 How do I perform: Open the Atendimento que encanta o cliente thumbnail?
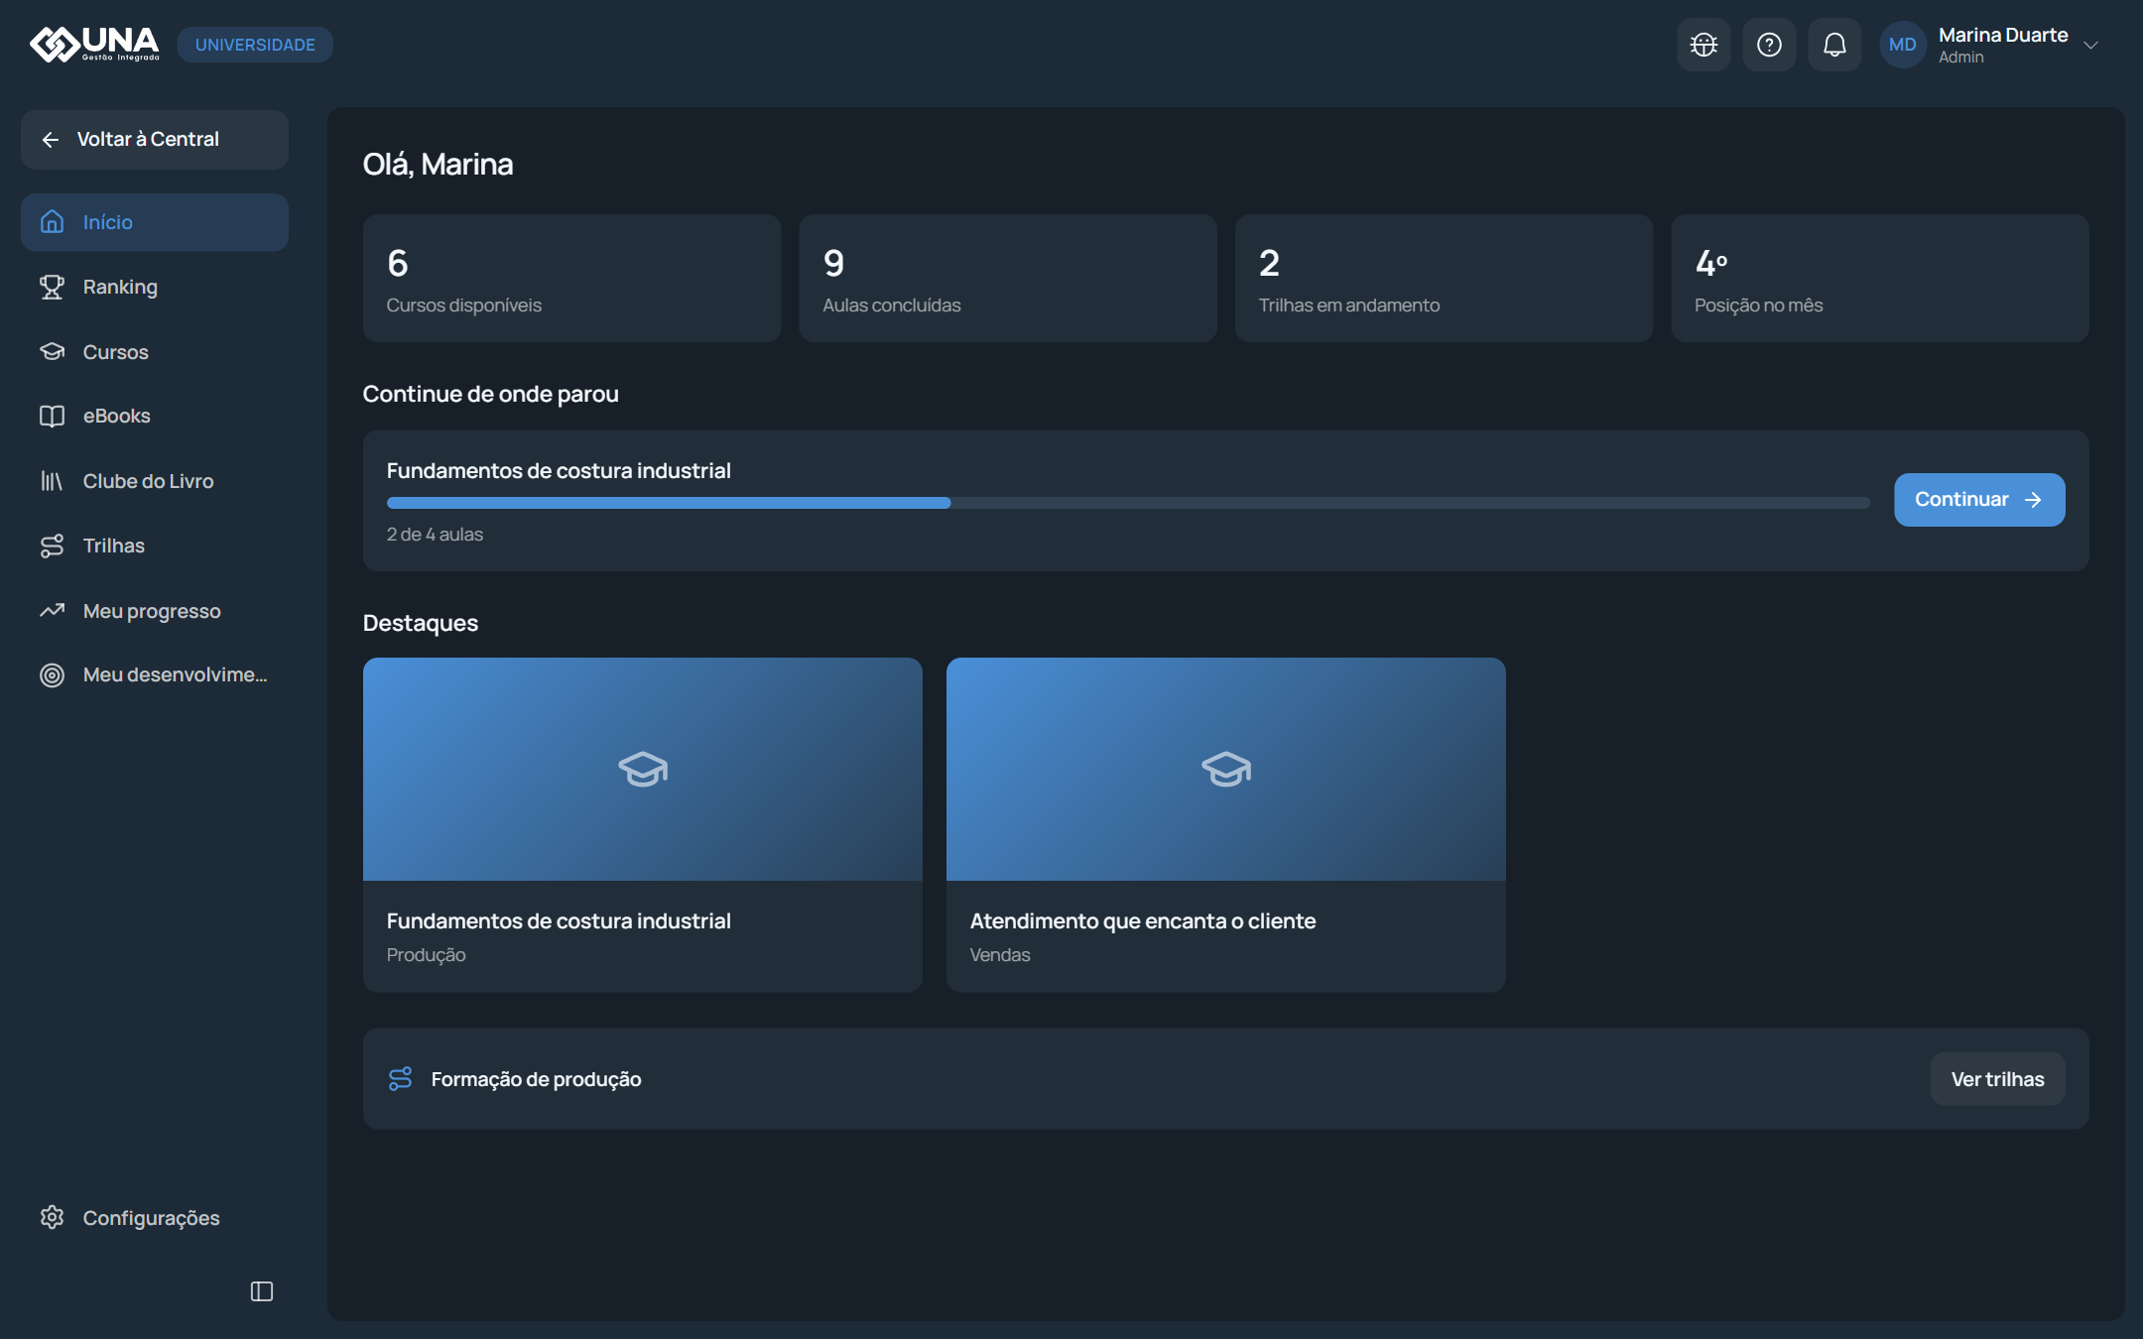1226,769
